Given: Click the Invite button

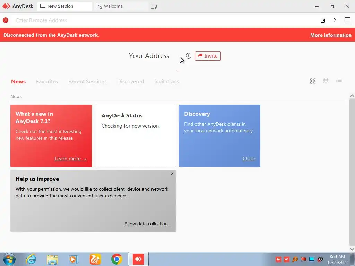Looking at the screenshot, I should (x=208, y=56).
